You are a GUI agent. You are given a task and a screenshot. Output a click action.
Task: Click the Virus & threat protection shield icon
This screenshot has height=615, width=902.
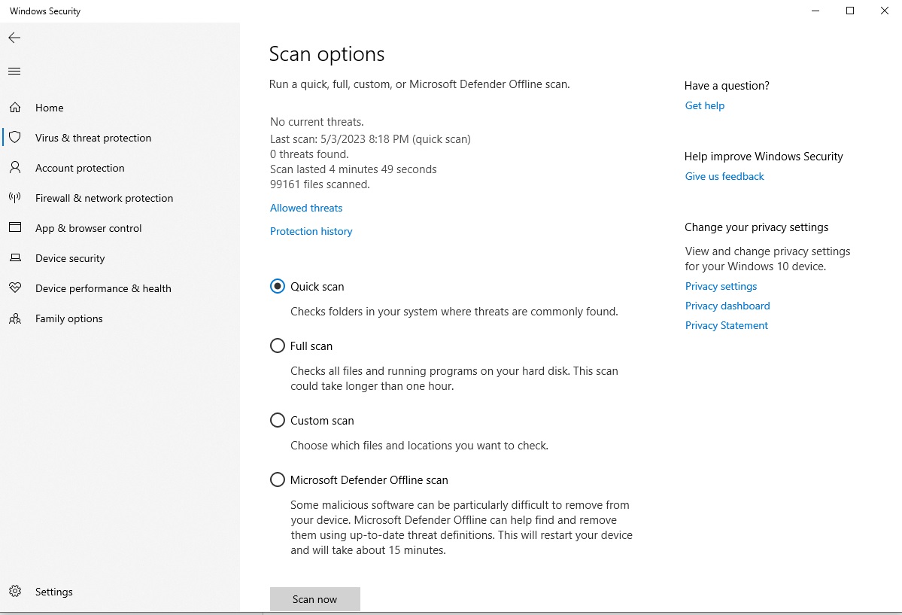[15, 138]
